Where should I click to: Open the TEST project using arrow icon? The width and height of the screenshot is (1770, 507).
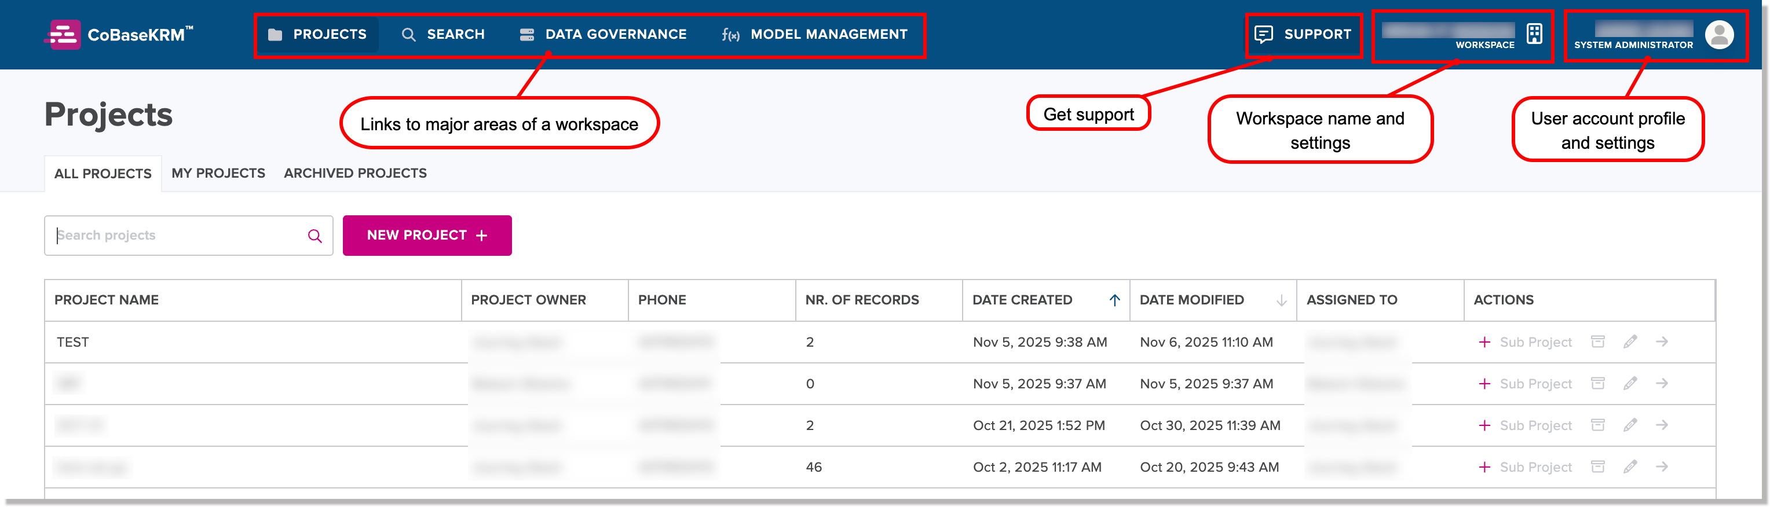pos(1662,341)
